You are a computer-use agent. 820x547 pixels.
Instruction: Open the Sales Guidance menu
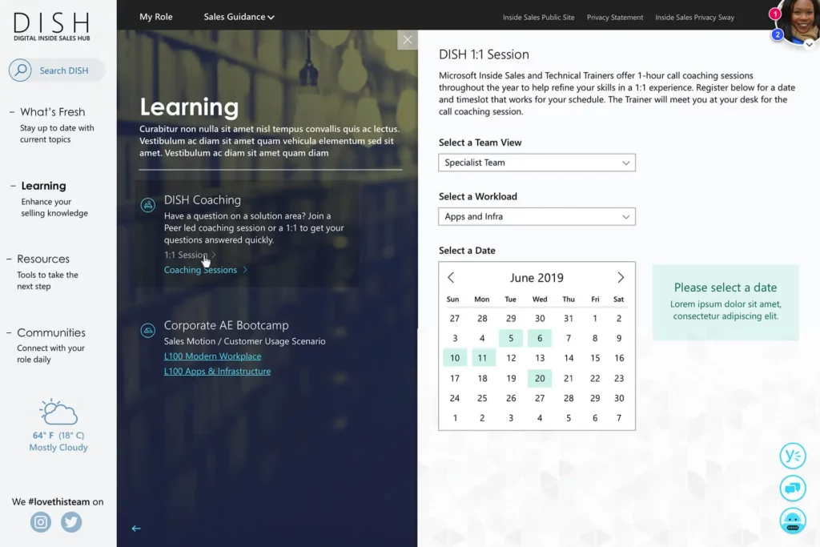tap(239, 17)
